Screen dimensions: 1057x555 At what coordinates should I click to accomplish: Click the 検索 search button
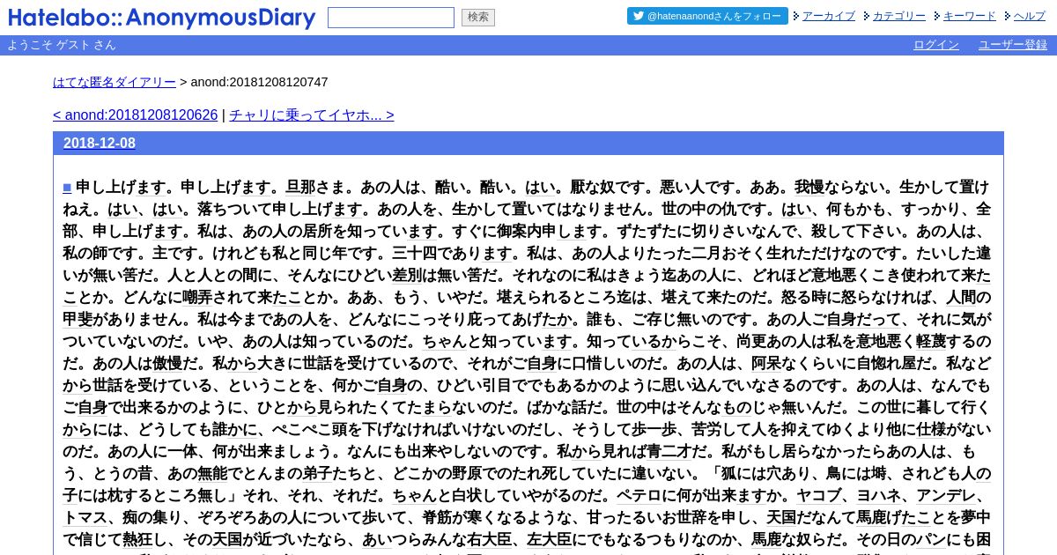pyautogui.click(x=478, y=18)
